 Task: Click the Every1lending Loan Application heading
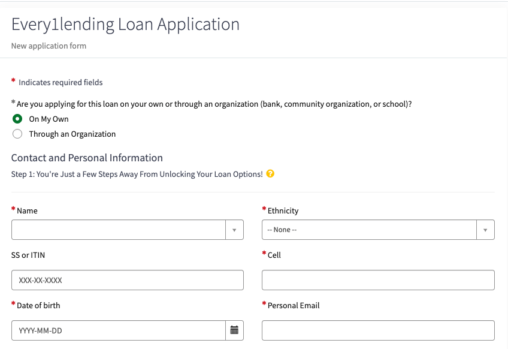(x=124, y=24)
